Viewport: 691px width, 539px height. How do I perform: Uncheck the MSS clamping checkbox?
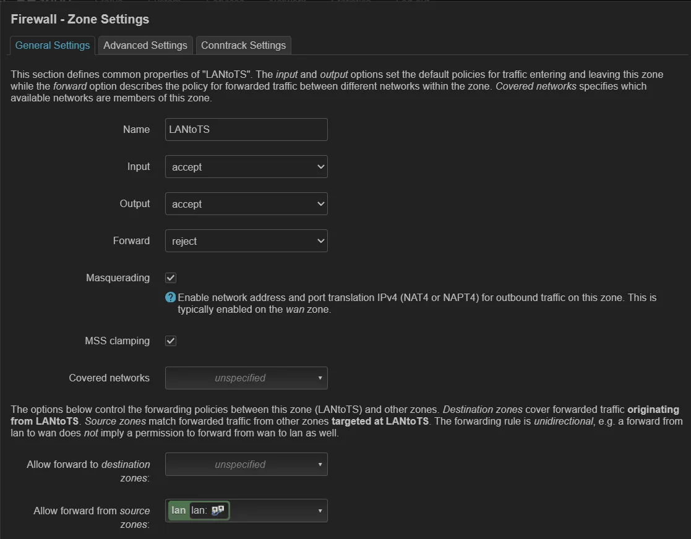click(171, 341)
